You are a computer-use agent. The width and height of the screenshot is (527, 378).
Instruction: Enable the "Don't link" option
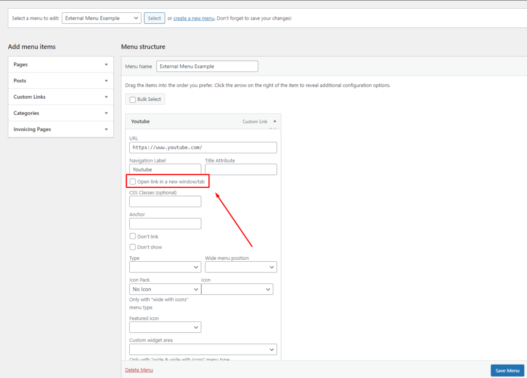click(x=132, y=236)
